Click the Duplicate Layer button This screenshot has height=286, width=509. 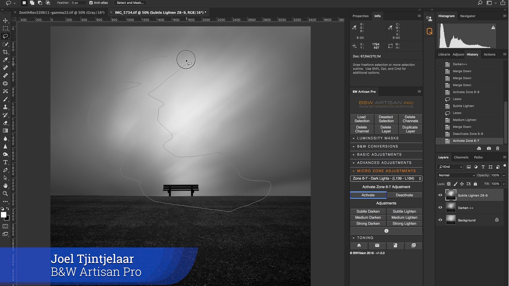(410, 129)
